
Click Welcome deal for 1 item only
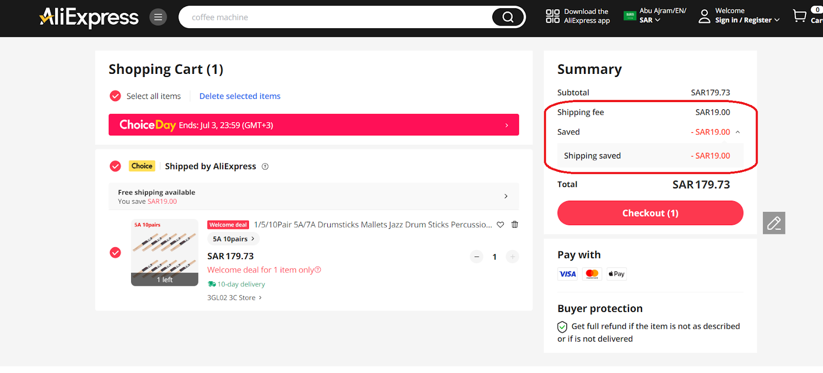pyautogui.click(x=261, y=270)
